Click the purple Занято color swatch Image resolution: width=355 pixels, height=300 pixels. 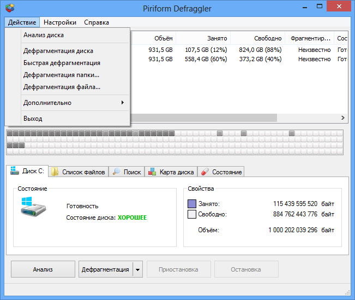(x=192, y=204)
